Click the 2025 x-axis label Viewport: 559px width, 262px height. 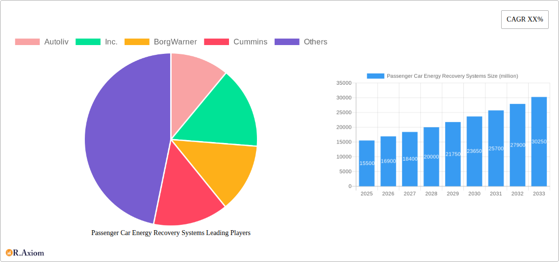(367, 194)
